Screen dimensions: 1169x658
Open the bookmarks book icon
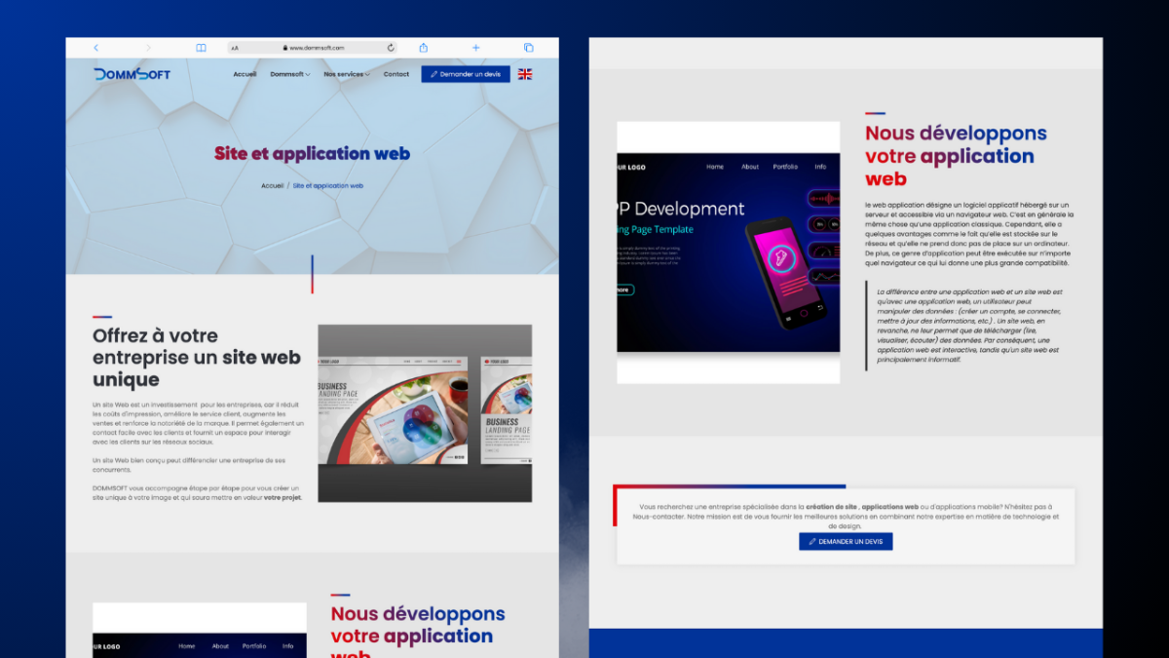[x=201, y=48]
